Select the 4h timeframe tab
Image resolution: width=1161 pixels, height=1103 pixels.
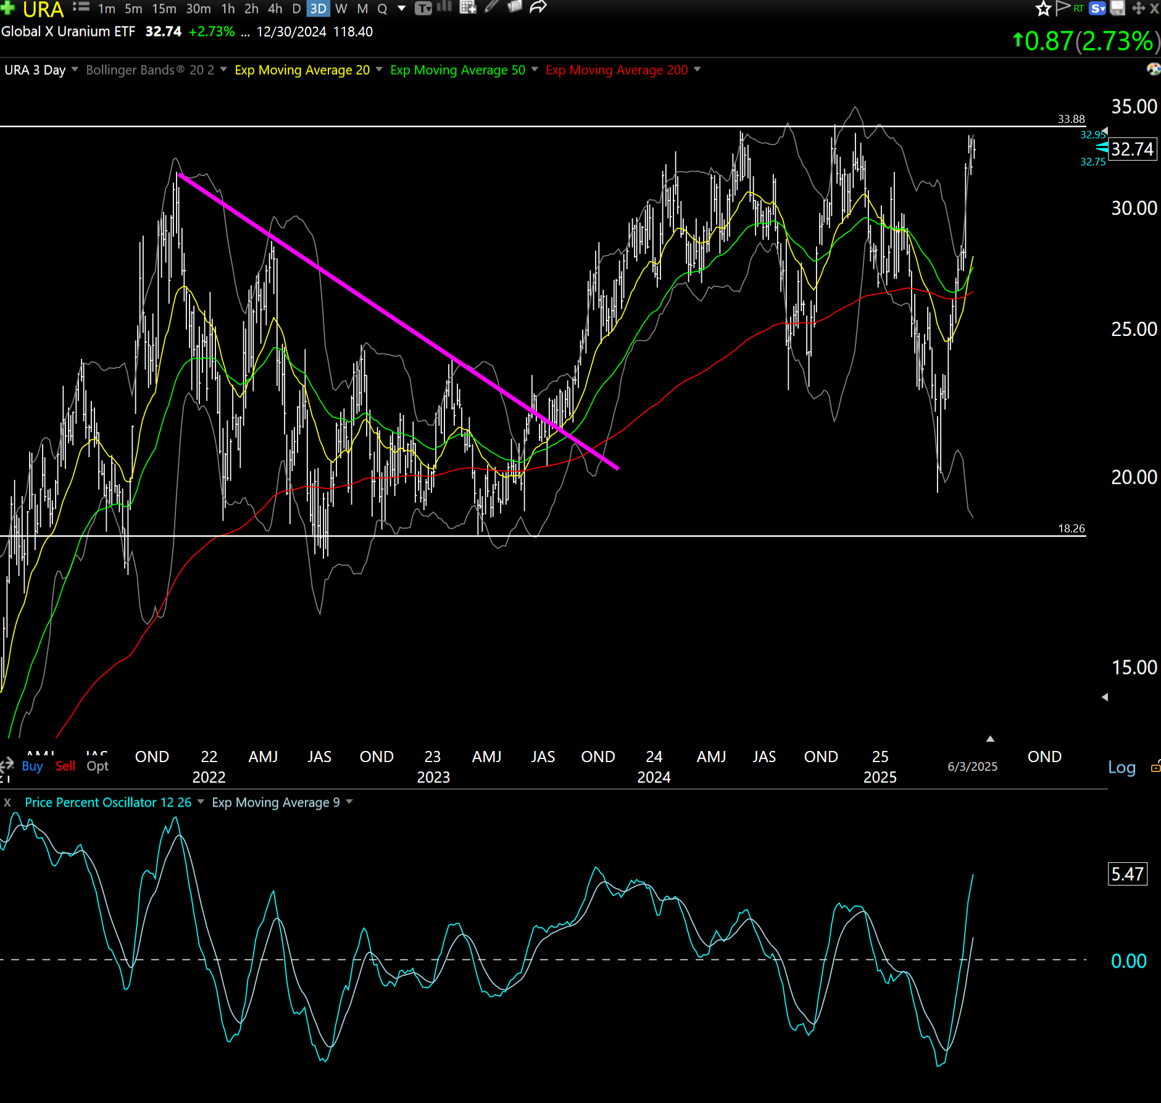coord(275,9)
